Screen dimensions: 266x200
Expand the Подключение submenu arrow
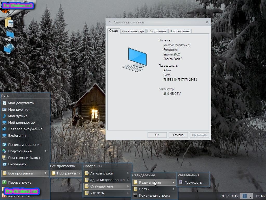tap(46, 151)
